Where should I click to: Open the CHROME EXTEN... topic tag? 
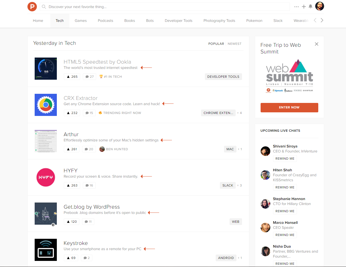click(x=218, y=113)
